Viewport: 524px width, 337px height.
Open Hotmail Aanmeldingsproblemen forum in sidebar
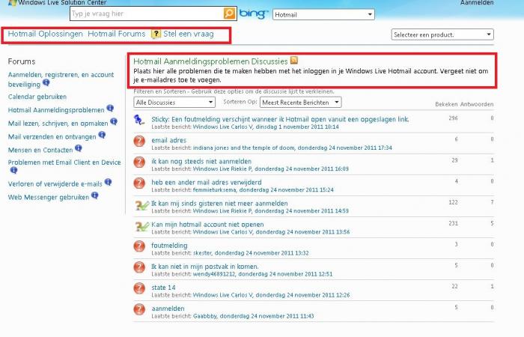point(56,110)
